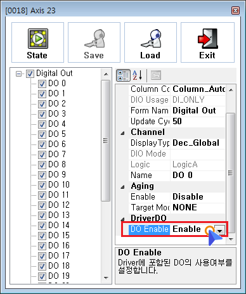Close the Axis 23 window
This screenshot has width=246, height=294.
point(235,10)
